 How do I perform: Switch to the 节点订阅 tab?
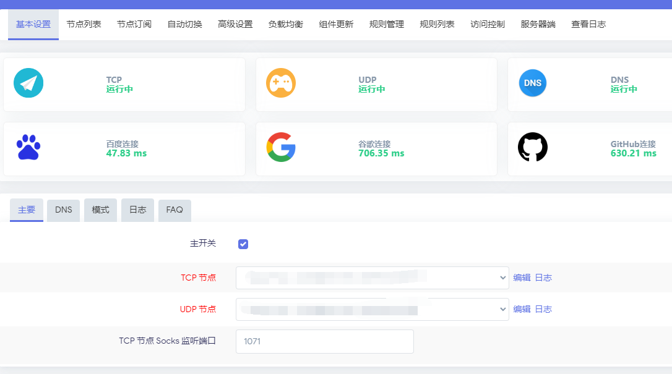coord(134,25)
